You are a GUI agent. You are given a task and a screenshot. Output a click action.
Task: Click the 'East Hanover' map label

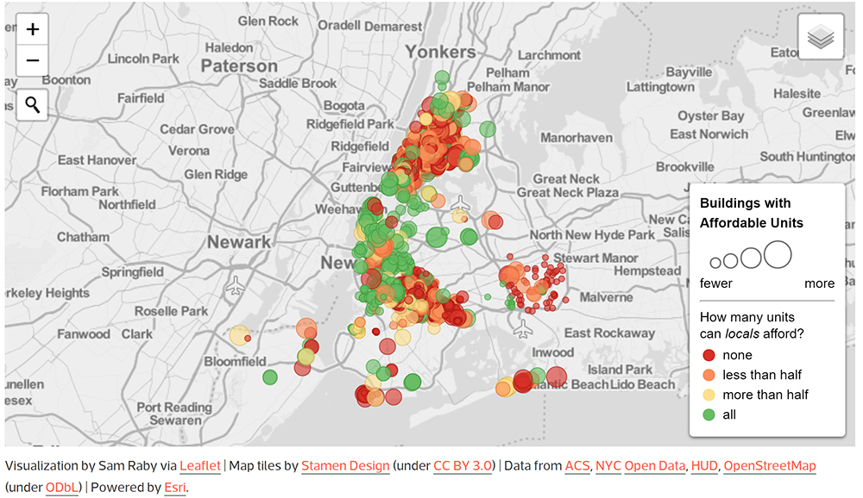pos(97,160)
